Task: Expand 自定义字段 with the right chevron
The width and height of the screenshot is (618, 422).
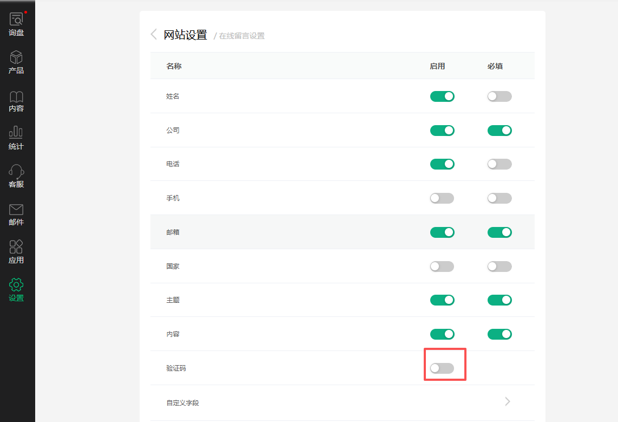Action: pos(507,401)
